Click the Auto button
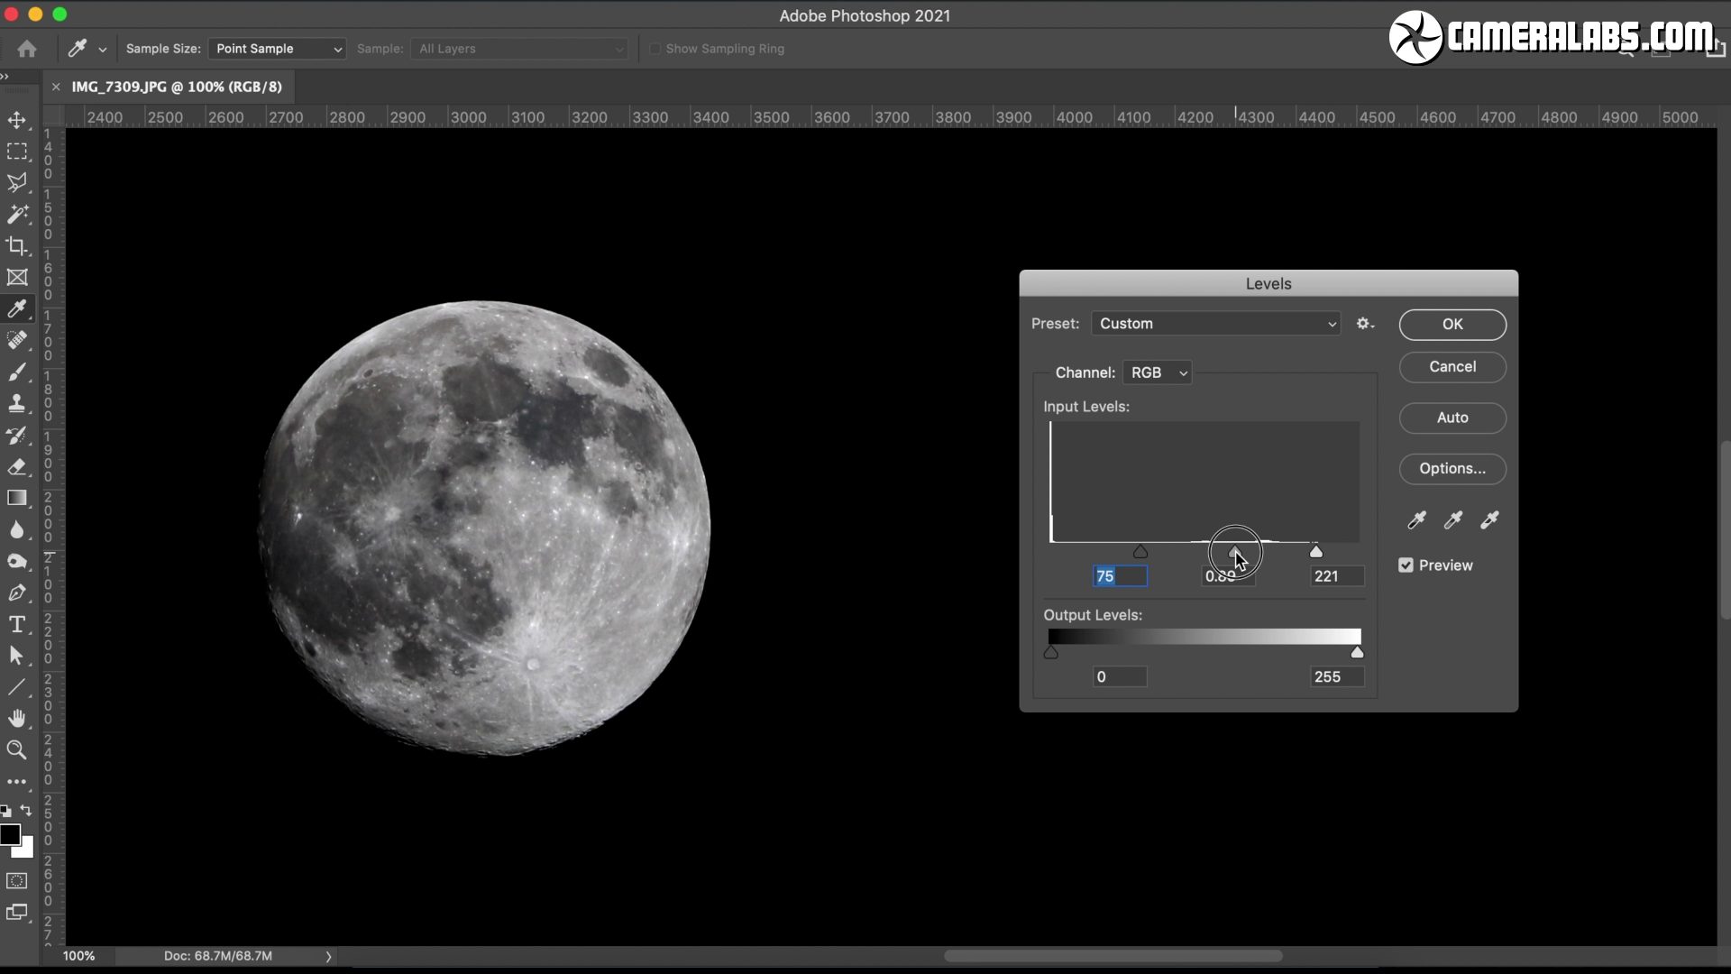Screen dimensions: 1731x974 pos(1452,418)
